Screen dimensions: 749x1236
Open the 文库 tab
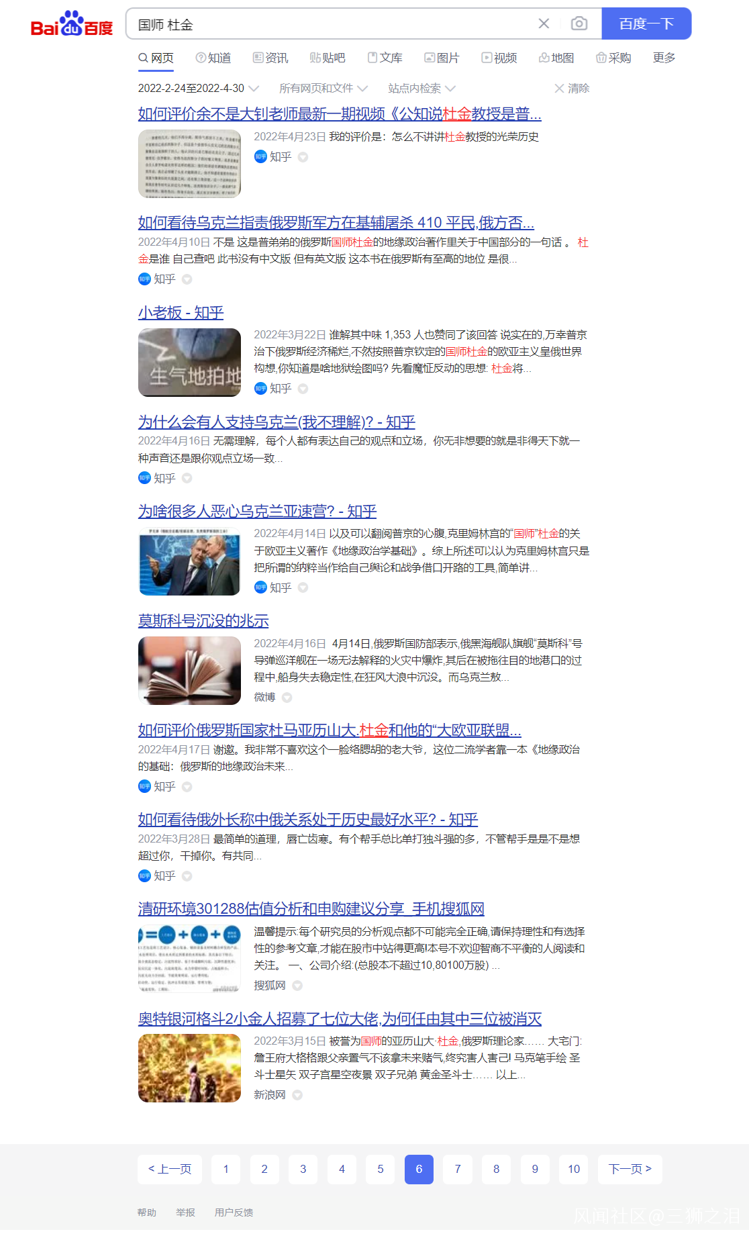pyautogui.click(x=385, y=58)
